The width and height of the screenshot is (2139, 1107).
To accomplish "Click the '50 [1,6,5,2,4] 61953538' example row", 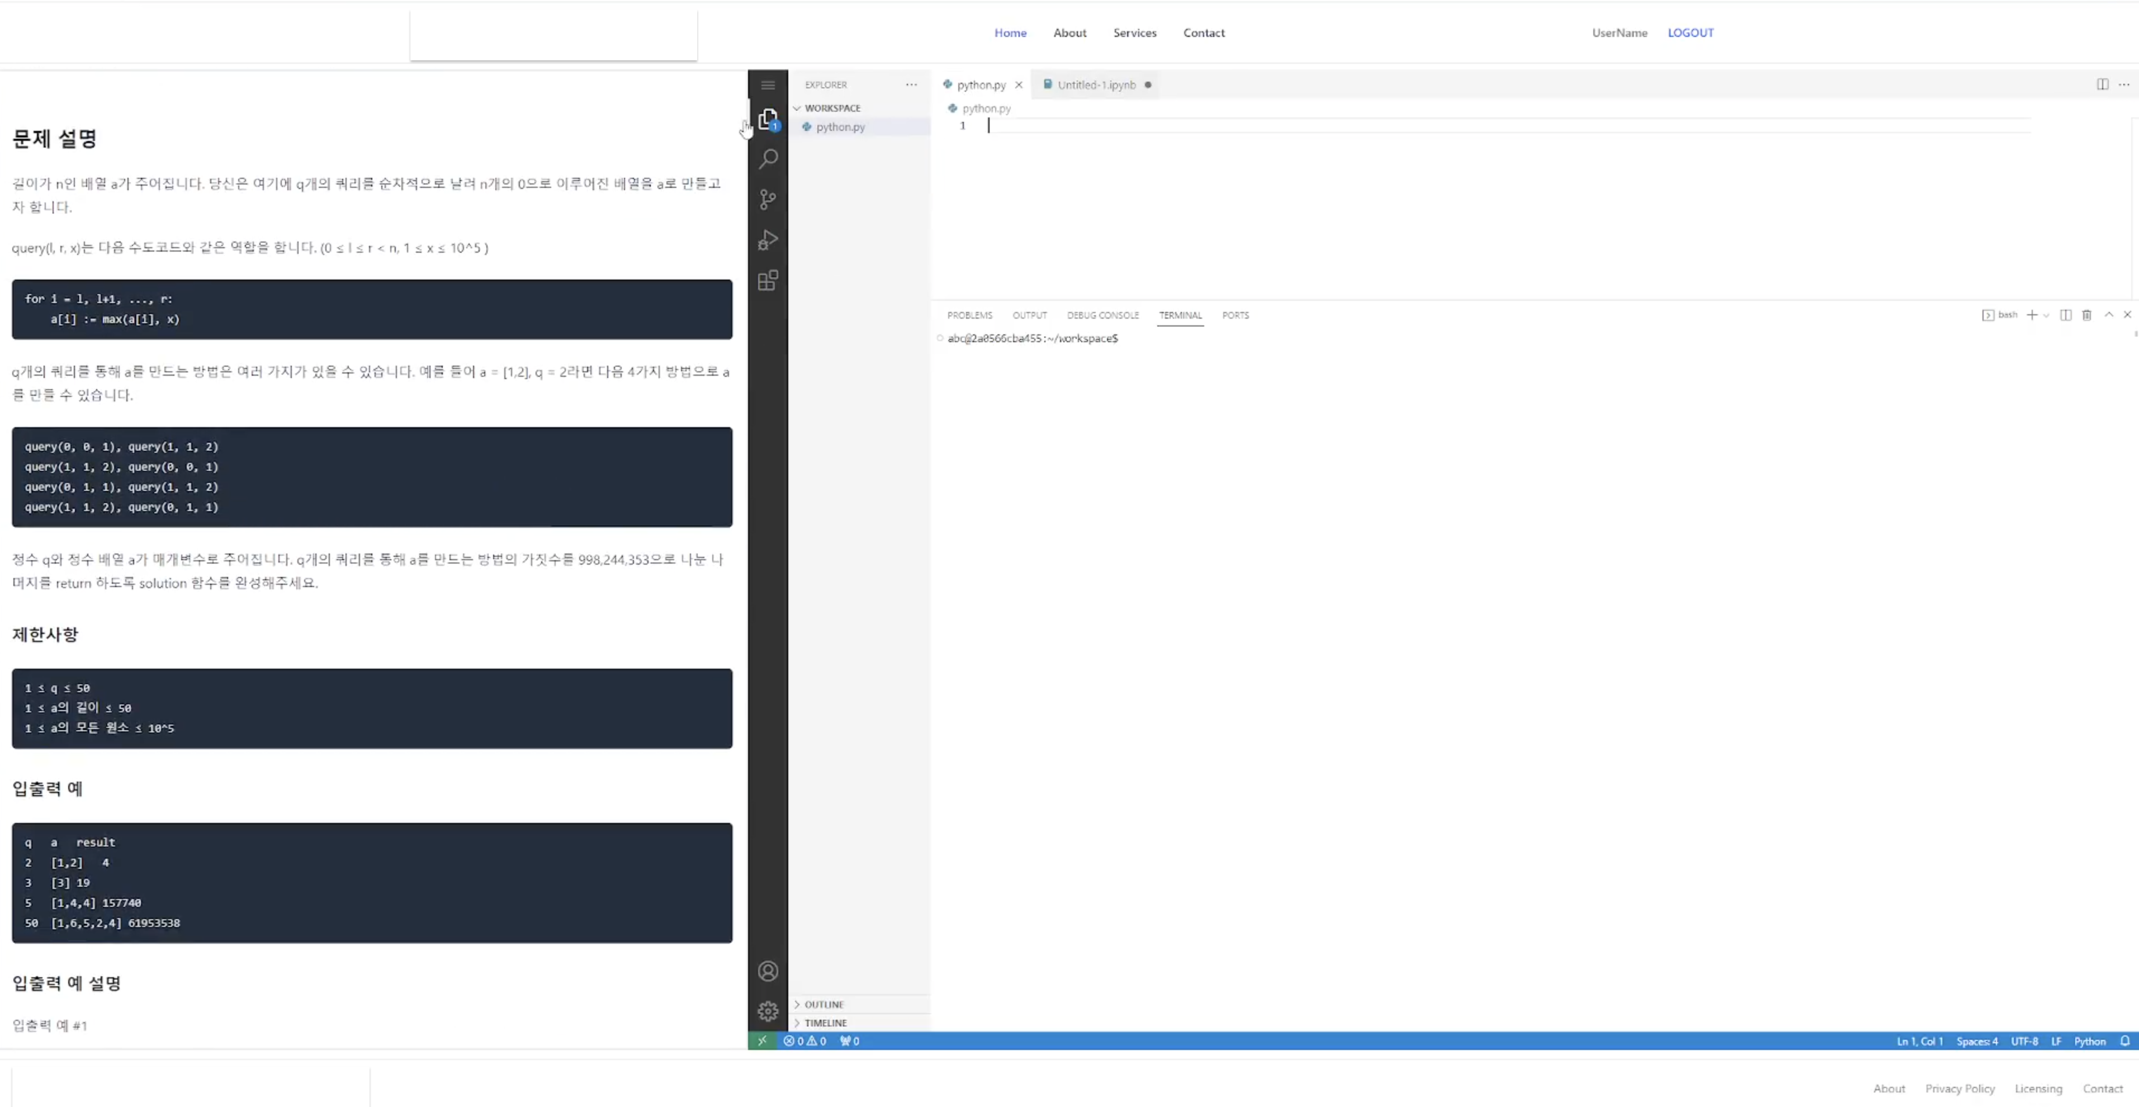I will click(102, 922).
